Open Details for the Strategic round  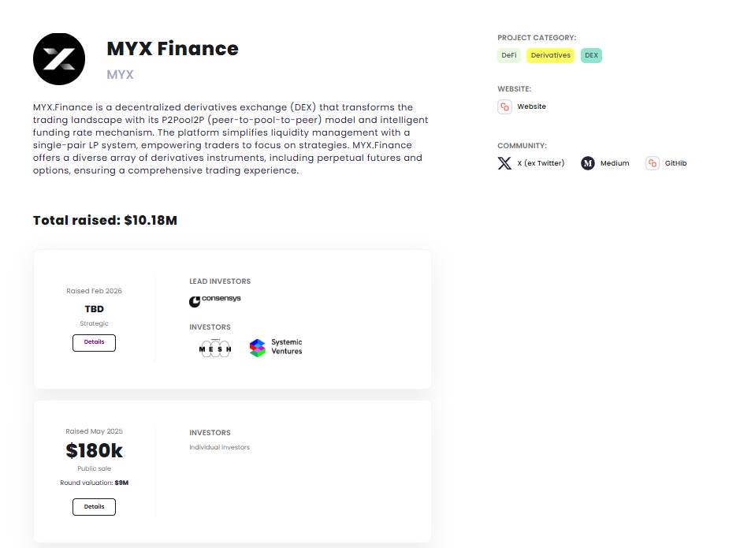tap(94, 342)
